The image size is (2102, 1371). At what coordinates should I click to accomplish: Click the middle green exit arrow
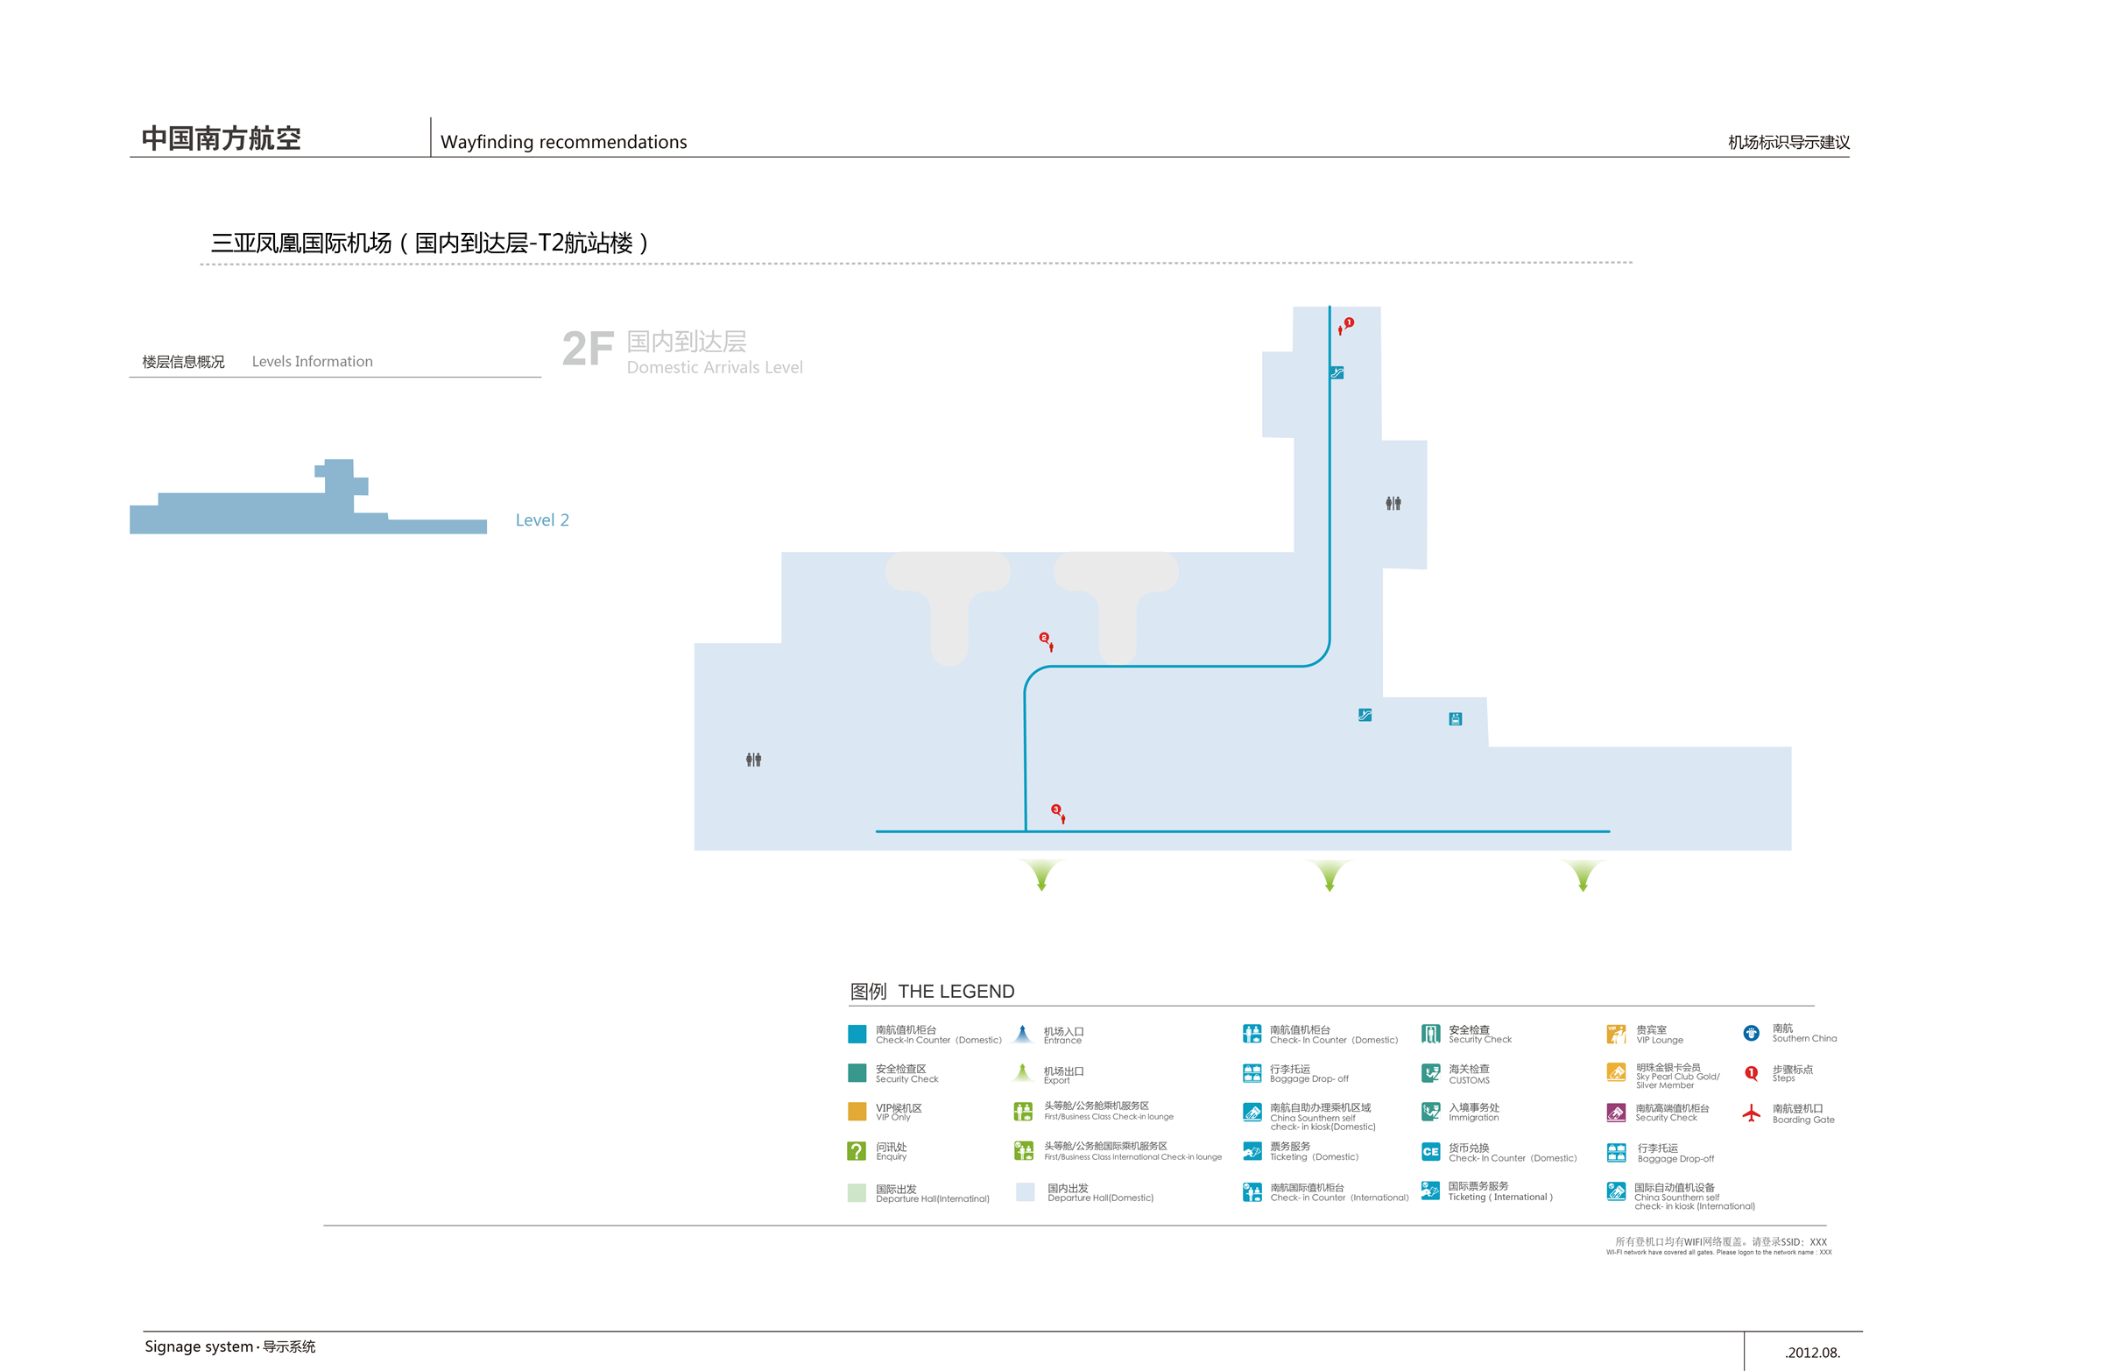[x=1330, y=874]
